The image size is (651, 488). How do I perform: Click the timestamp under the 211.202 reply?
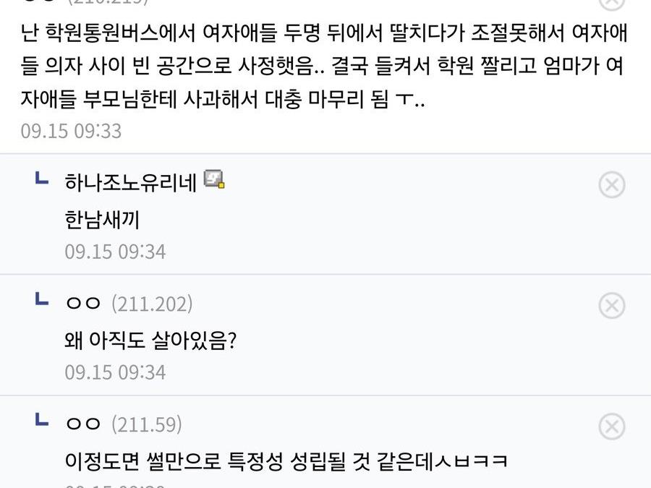[x=115, y=372]
